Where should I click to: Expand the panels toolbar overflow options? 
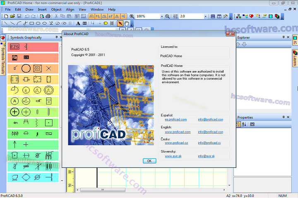pyautogui.click(x=282, y=16)
